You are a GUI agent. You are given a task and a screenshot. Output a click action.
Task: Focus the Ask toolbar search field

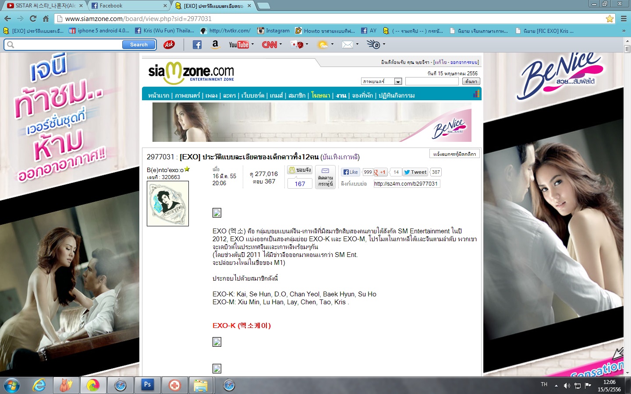pyautogui.click(x=68, y=45)
